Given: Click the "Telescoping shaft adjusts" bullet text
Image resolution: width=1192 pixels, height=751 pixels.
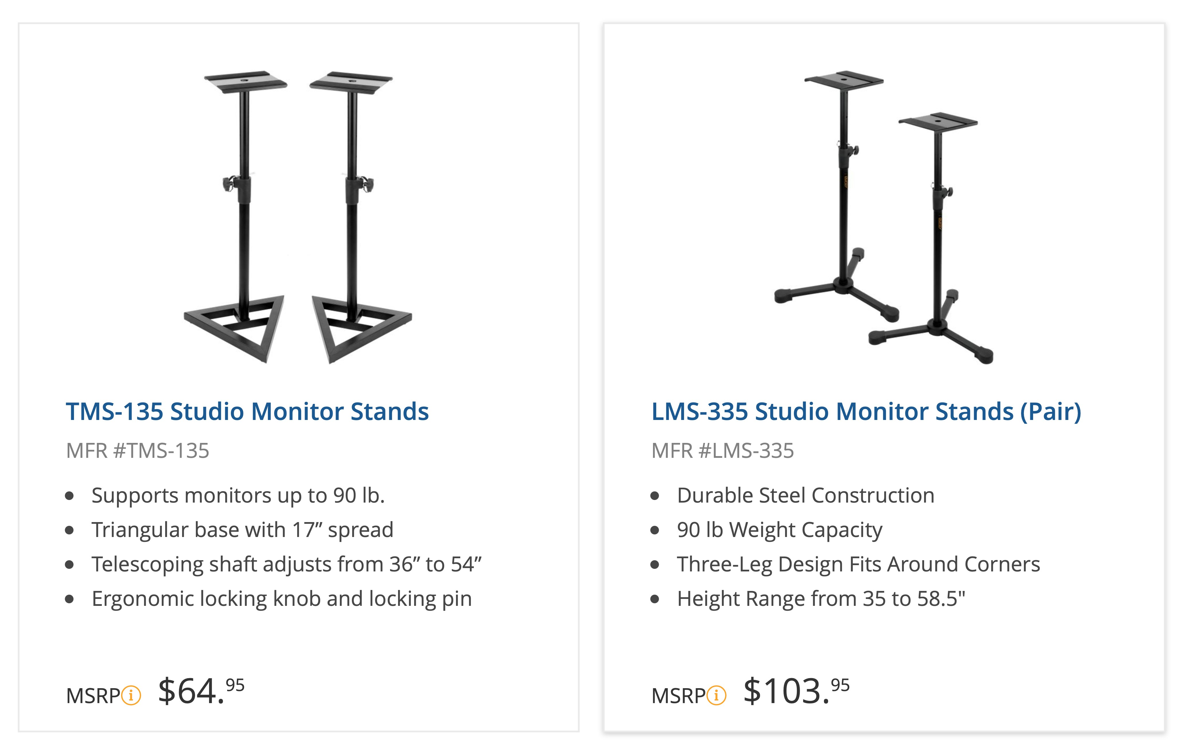Looking at the screenshot, I should pos(286,564).
